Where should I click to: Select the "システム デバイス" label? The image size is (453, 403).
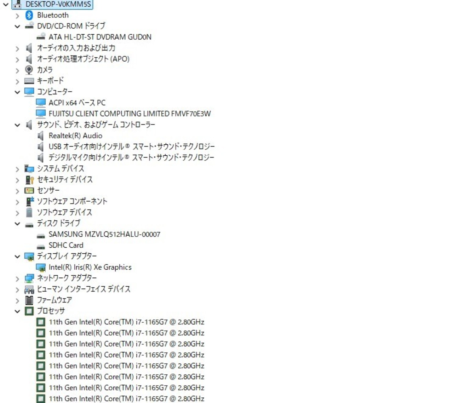61,168
